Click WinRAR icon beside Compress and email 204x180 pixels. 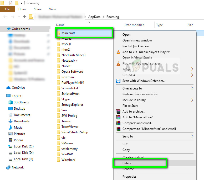(x=118, y=123)
